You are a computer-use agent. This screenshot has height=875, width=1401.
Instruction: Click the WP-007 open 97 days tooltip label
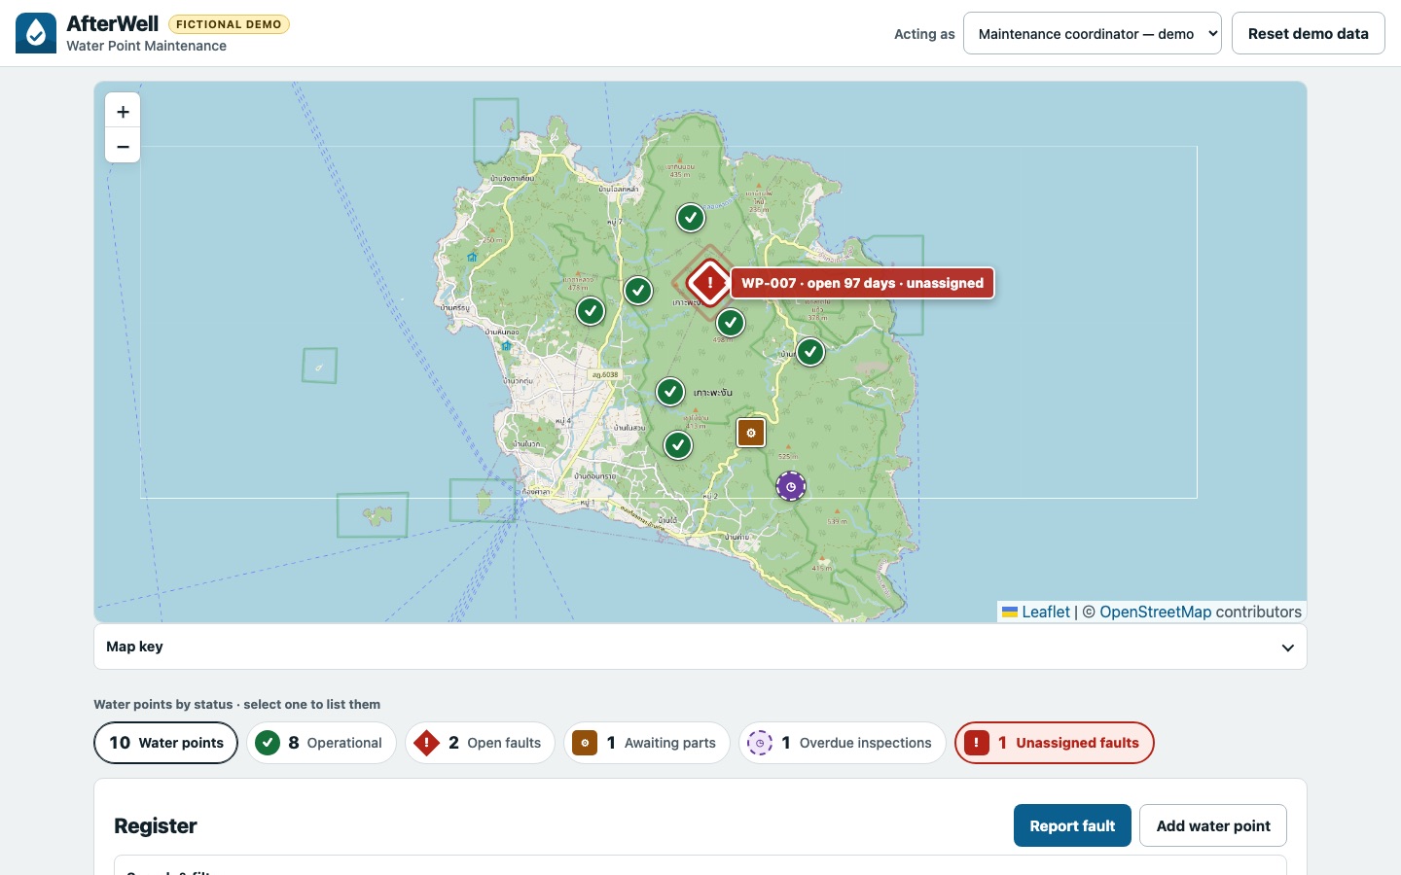tap(862, 283)
